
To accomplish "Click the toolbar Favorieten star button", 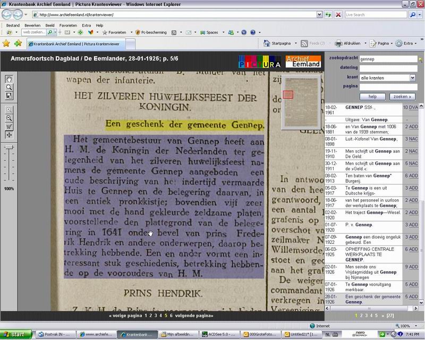I will click(114, 32).
